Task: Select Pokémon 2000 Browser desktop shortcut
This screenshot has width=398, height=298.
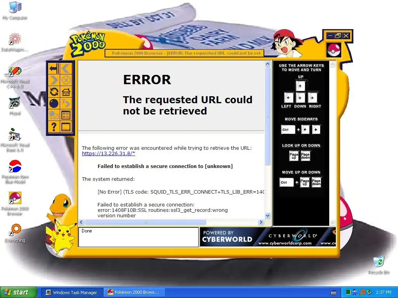Action: (x=15, y=203)
